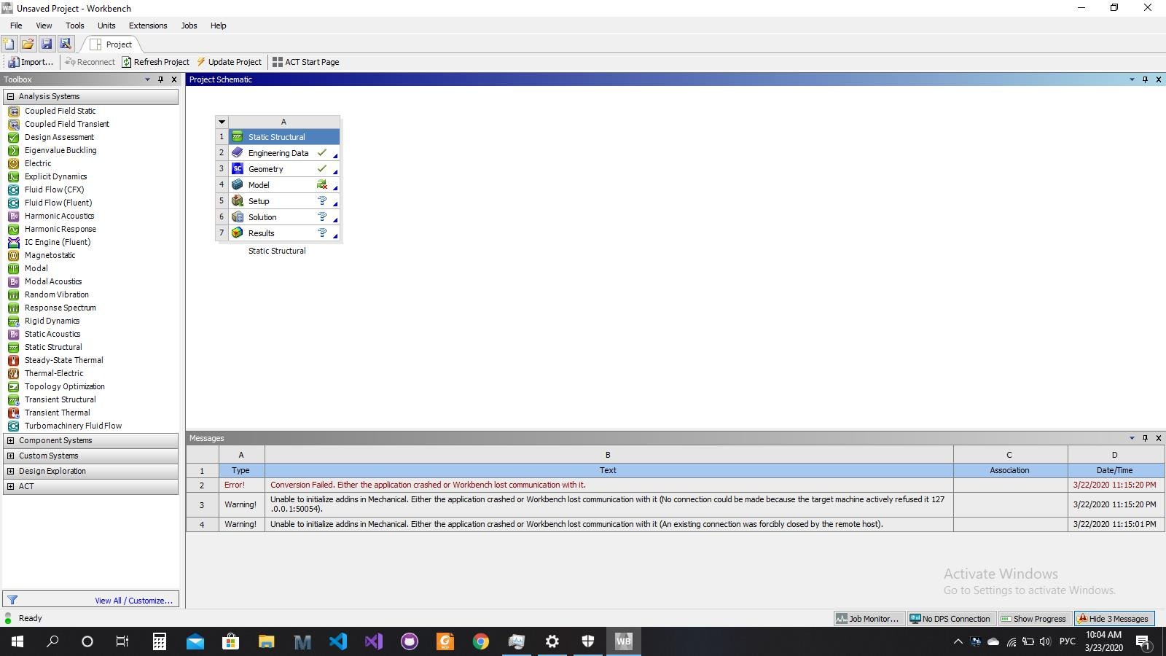Choose Static Structural in the toolbox
Viewport: 1166px width, 656px height.
(53, 347)
